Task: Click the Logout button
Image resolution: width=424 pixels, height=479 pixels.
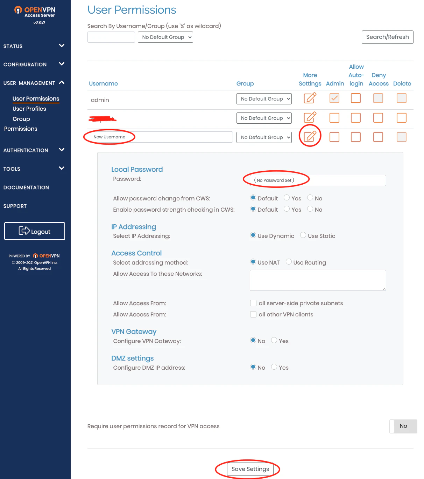Action: point(35,231)
